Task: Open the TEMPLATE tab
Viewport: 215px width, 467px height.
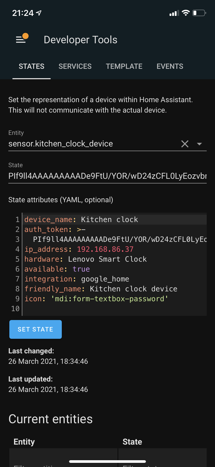Action: click(124, 66)
